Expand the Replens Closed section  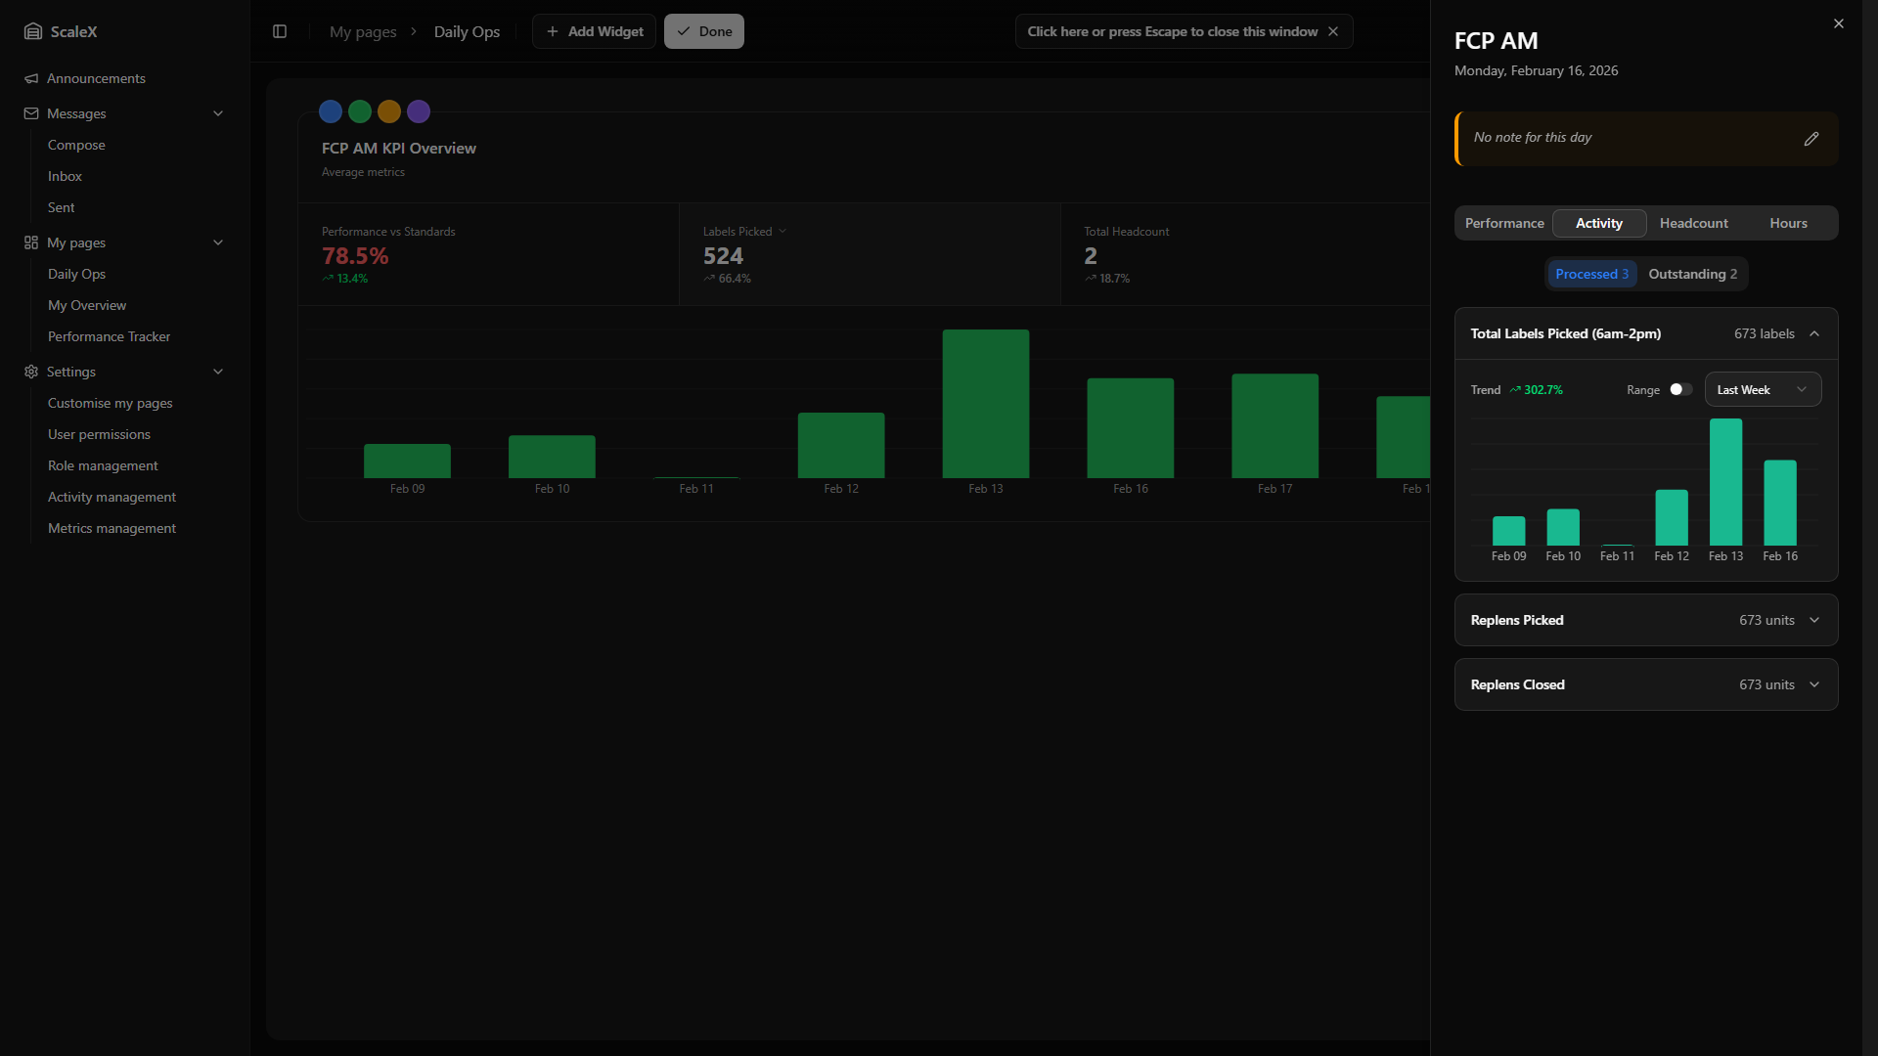pyautogui.click(x=1814, y=684)
